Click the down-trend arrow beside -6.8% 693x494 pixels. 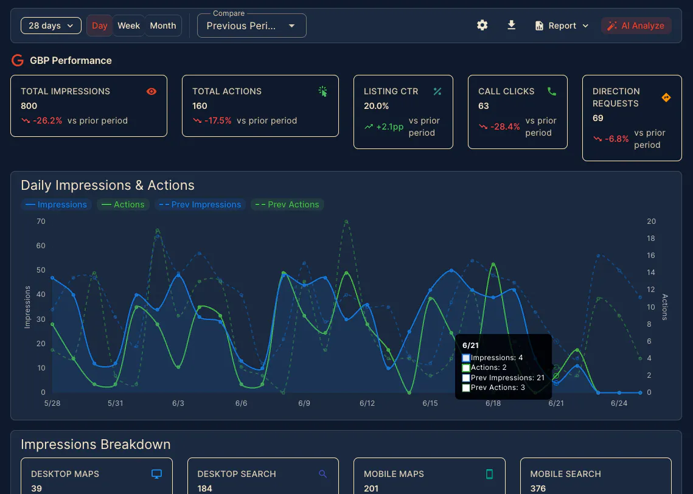(597, 139)
